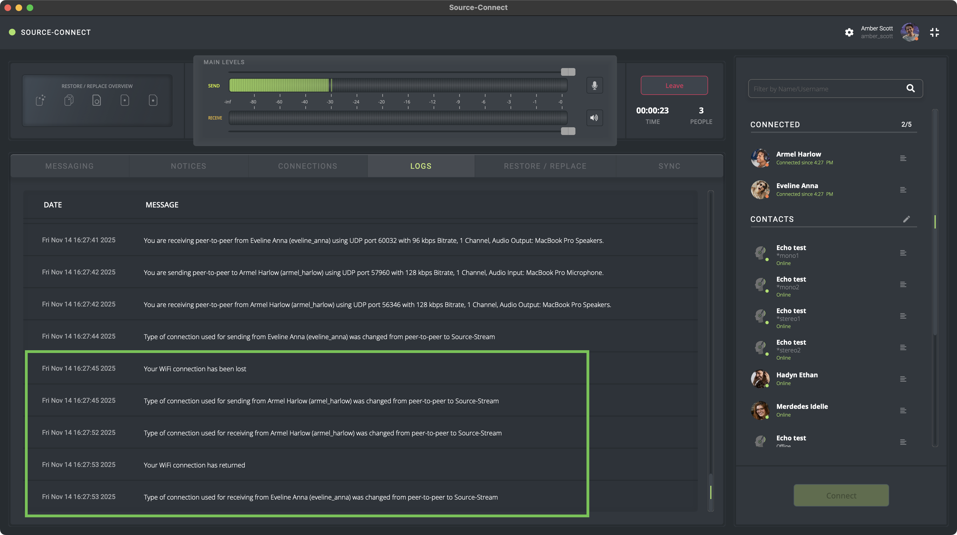
Task: Click the send level slider handle
Action: coord(568,72)
